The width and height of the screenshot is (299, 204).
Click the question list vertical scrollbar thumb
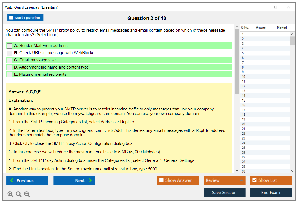pos(292,41)
